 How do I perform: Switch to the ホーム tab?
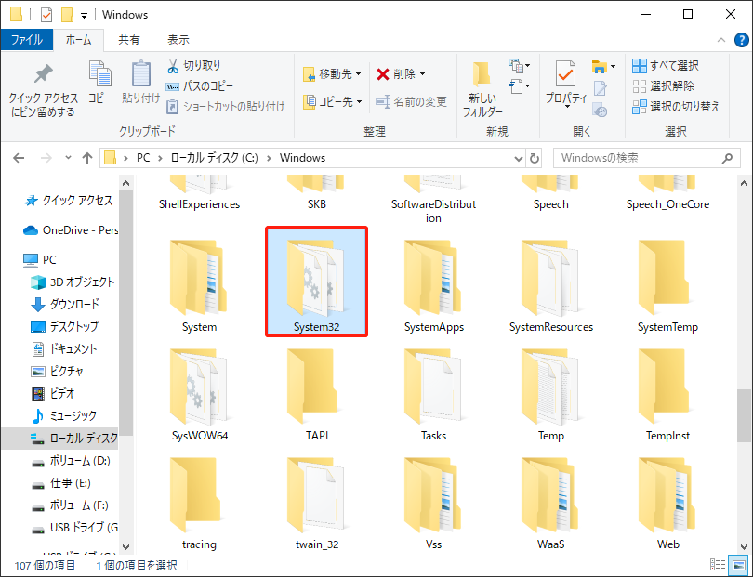click(x=78, y=40)
